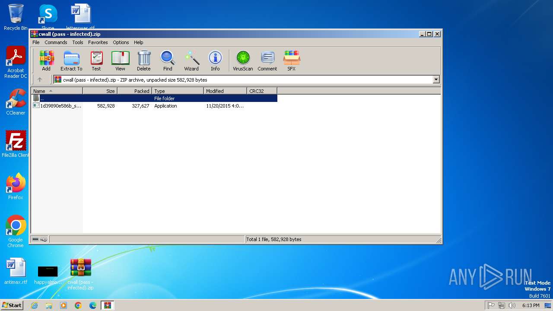Click the Delete trash can icon

coord(144,60)
